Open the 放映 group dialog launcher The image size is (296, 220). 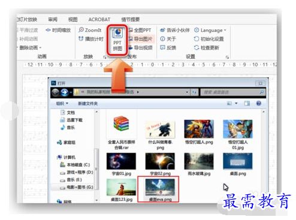click(105, 58)
